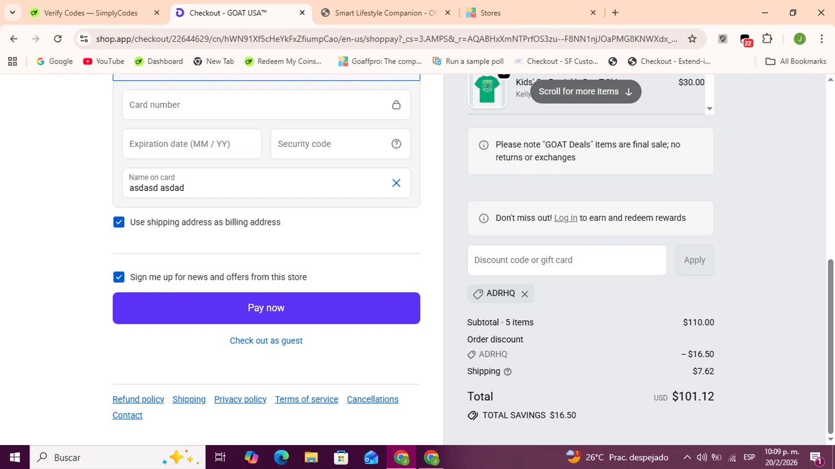Open the Dashboard bookmark
Image resolution: width=835 pixels, height=469 pixels.
pos(159,61)
